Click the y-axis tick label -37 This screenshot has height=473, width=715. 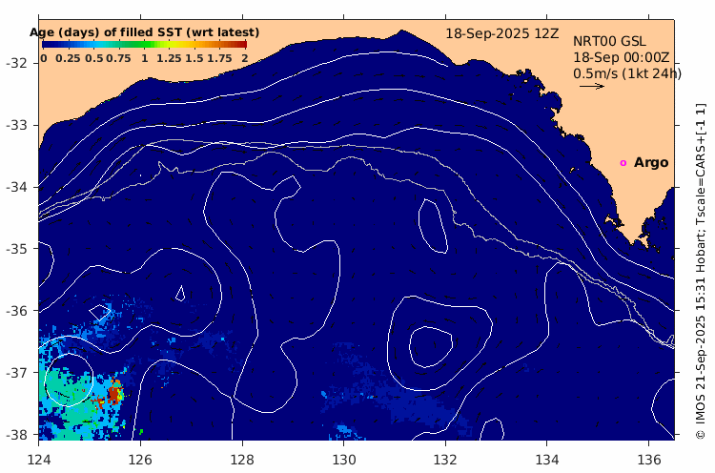point(16,373)
